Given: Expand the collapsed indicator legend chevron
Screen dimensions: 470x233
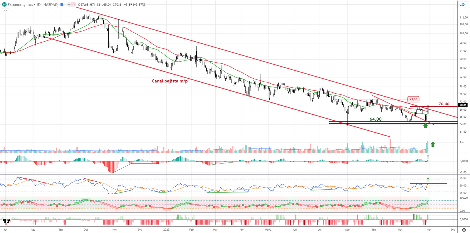Looking at the screenshot, I should point(5,11).
